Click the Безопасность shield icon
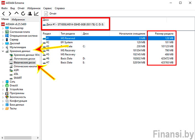 7,97
